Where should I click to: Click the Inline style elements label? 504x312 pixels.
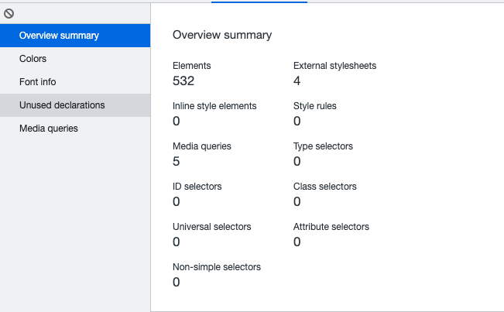pos(214,106)
